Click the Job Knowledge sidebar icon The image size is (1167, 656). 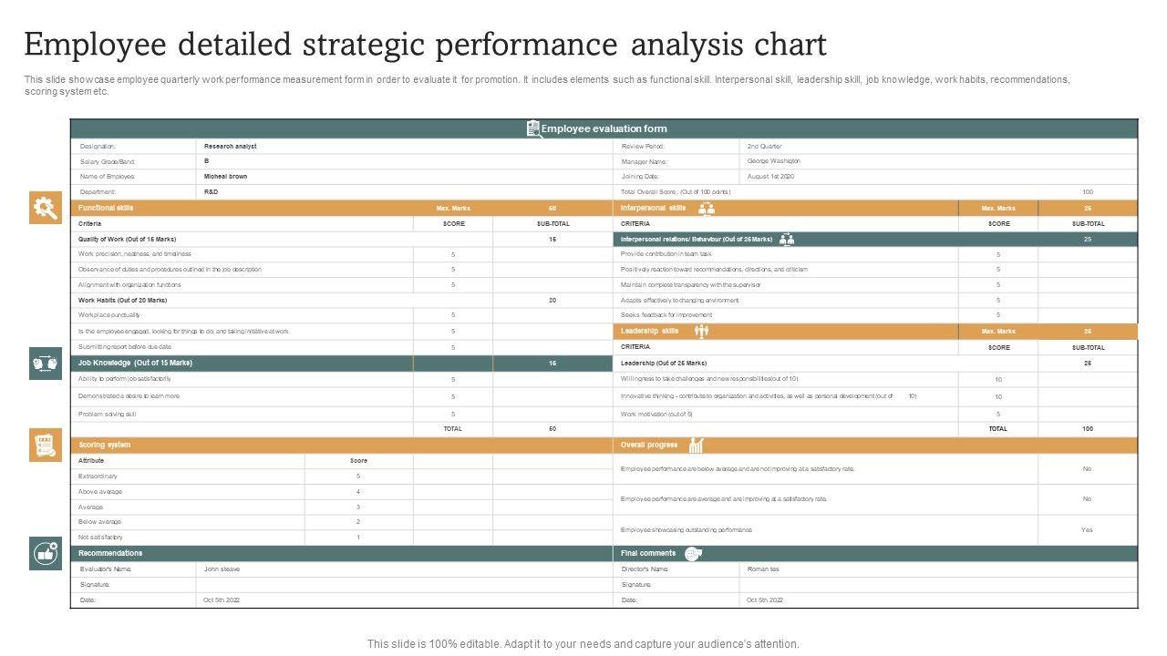tap(45, 364)
